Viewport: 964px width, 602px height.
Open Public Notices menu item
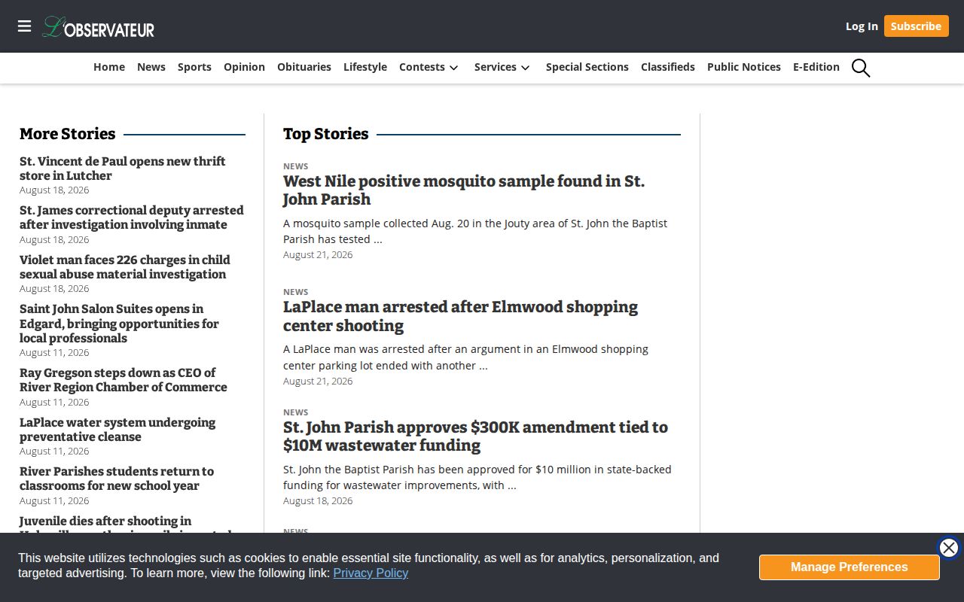click(744, 67)
